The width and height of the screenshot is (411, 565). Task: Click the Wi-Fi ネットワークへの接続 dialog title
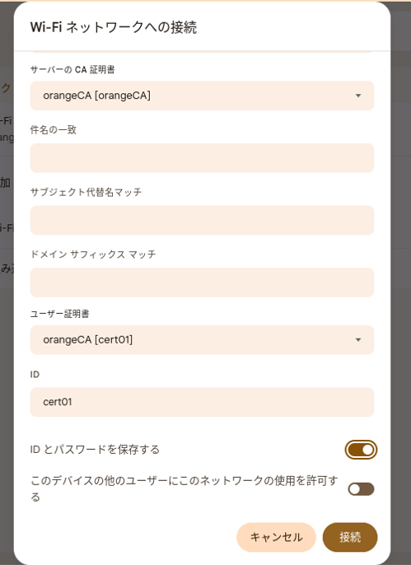pyautogui.click(x=114, y=27)
